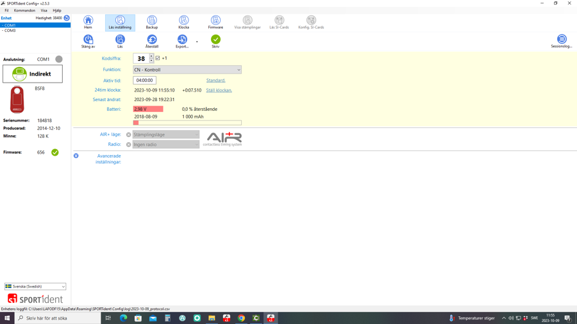Open the Mail taskbar icon
The width and height of the screenshot is (577, 324).
coord(153,318)
